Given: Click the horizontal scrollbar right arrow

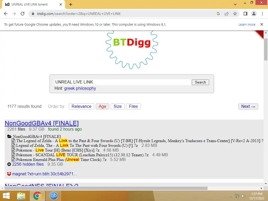Looking at the screenshot, I should click(261, 188).
